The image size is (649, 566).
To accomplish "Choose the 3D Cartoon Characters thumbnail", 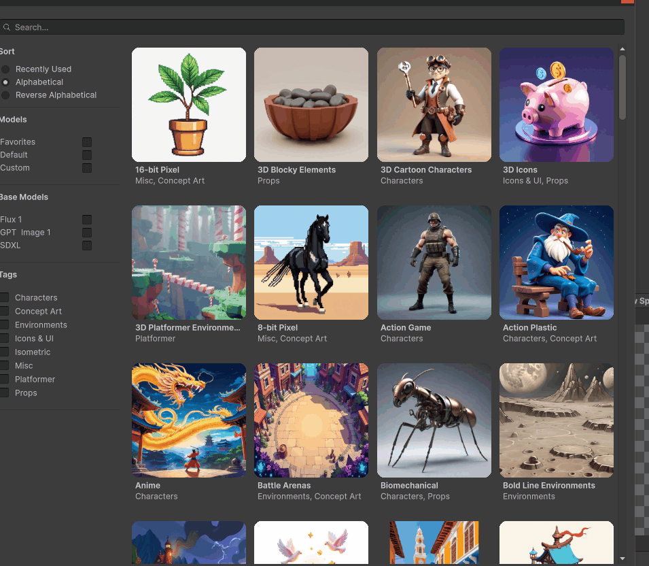I will coord(434,105).
